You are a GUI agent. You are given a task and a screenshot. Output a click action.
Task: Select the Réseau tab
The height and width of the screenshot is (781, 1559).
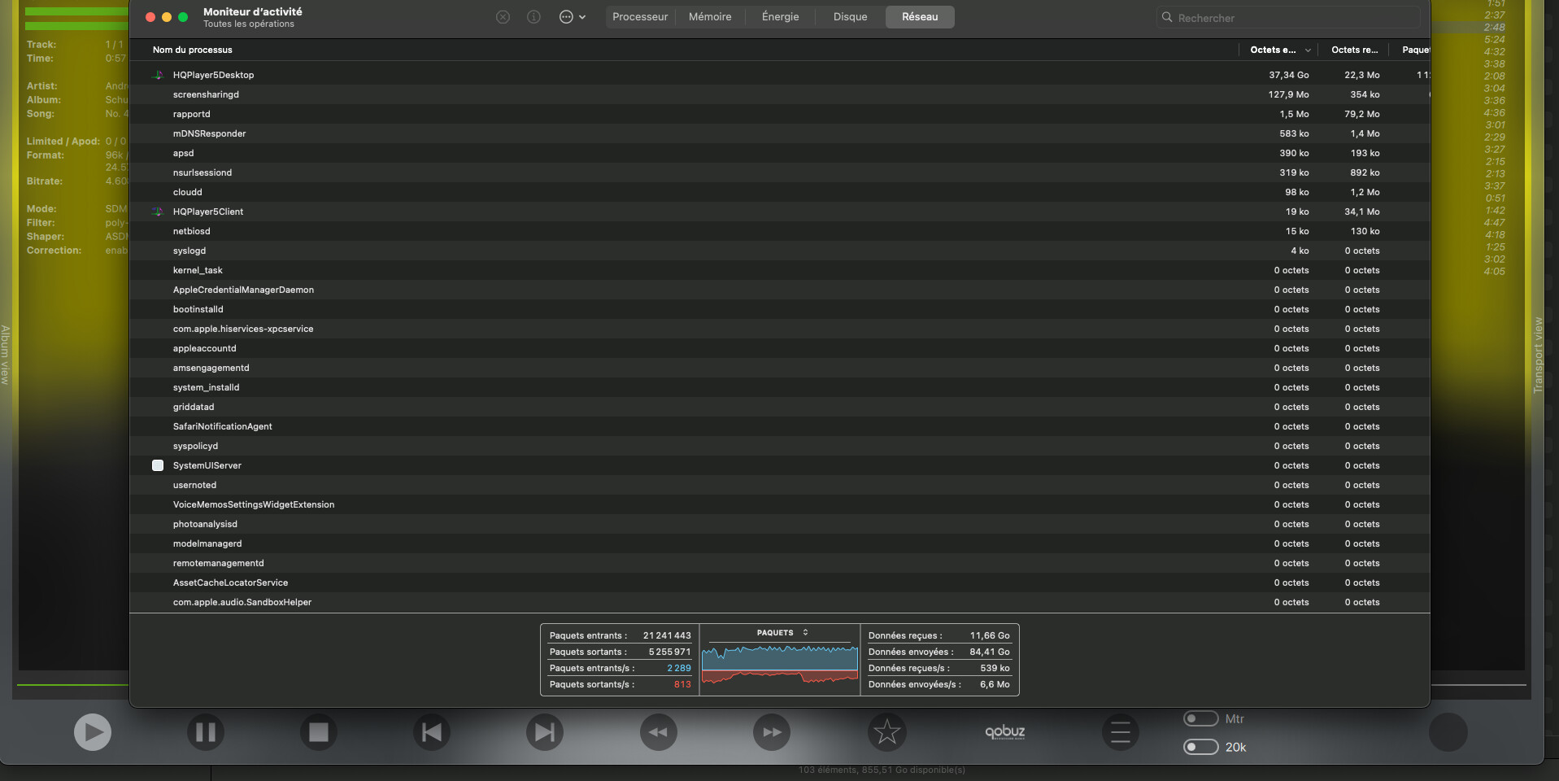coord(920,17)
